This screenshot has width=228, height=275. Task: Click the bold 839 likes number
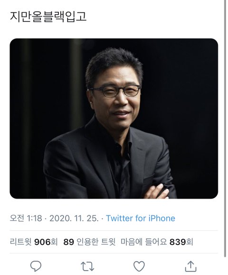[x=178, y=242]
